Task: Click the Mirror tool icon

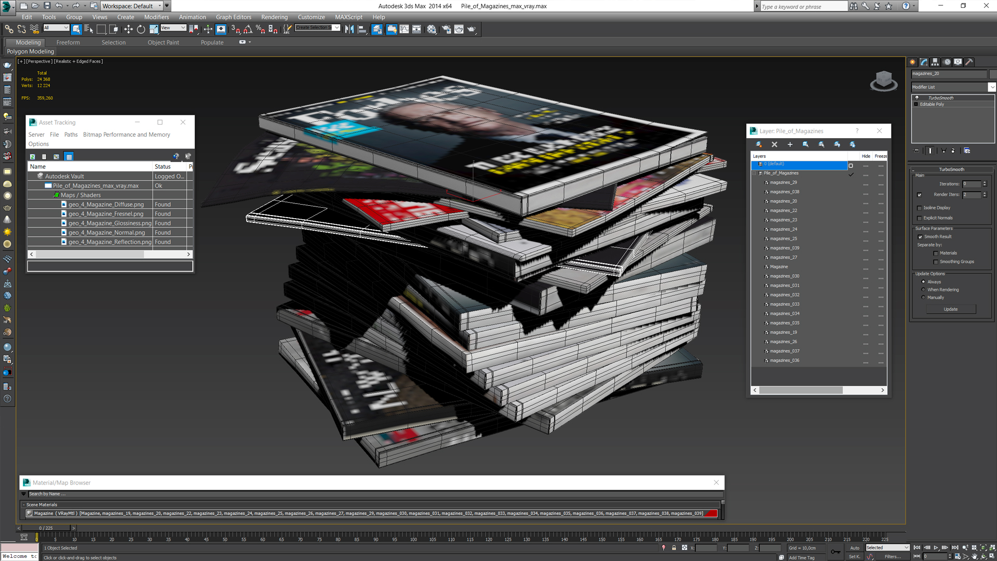Action: click(349, 29)
